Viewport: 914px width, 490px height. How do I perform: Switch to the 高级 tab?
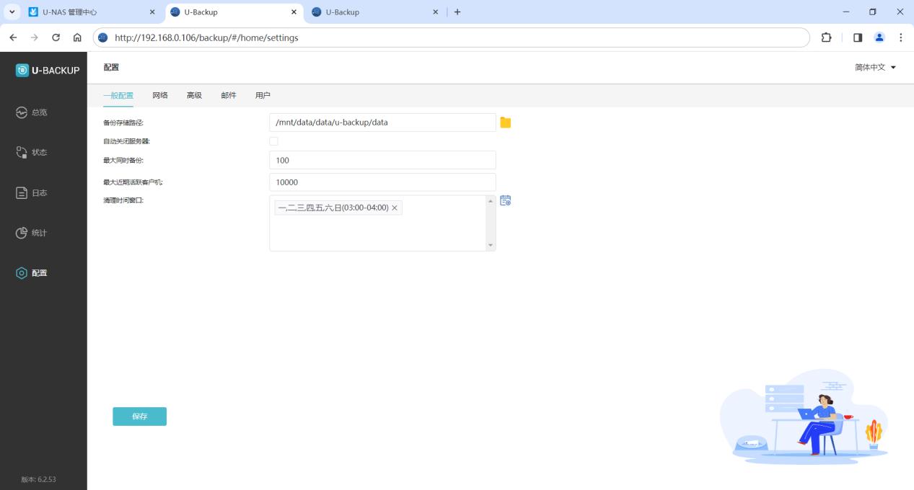click(x=194, y=95)
